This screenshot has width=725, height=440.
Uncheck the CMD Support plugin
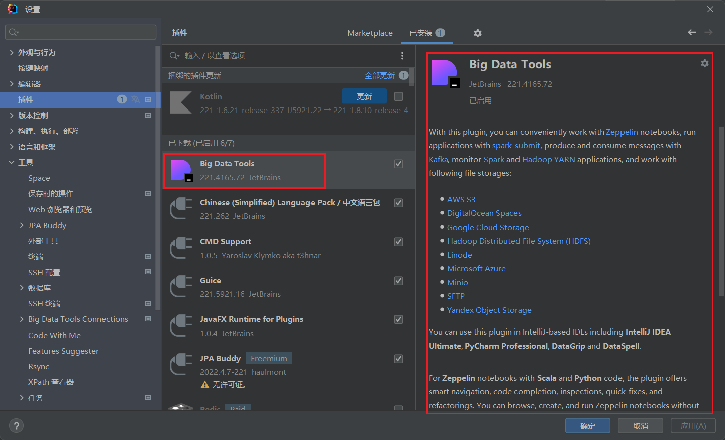point(398,242)
